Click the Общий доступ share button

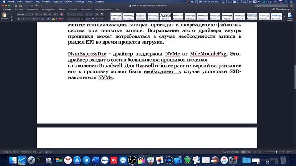coord(281,9)
